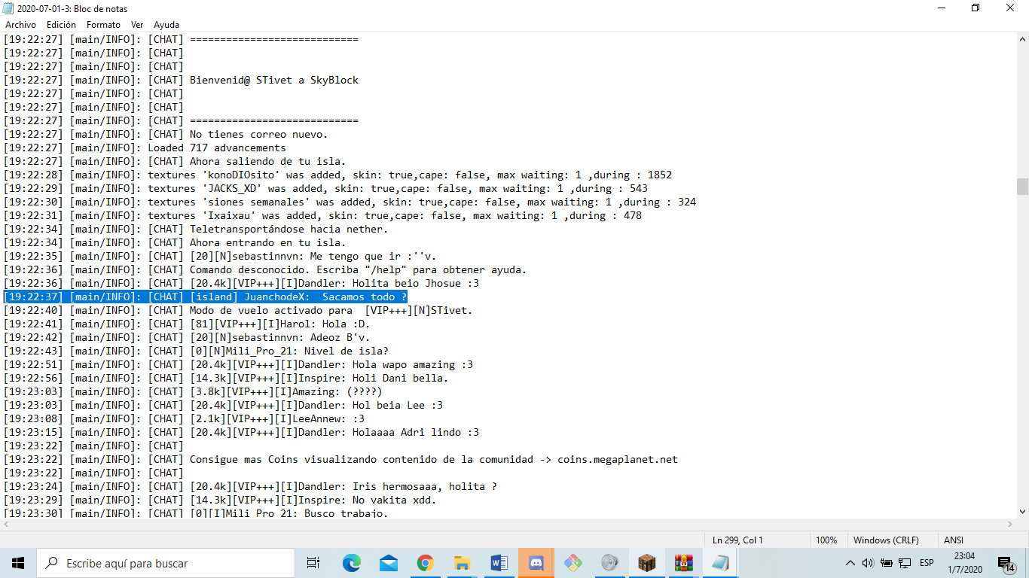Image resolution: width=1029 pixels, height=578 pixels.
Task: Click the 'Loaded 717 advancements' line
Action: pos(145,148)
